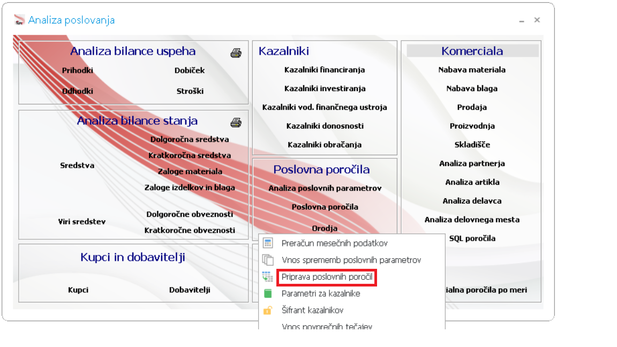Choose Vnos sprememb poslovnih parametrov entry

coord(351,260)
